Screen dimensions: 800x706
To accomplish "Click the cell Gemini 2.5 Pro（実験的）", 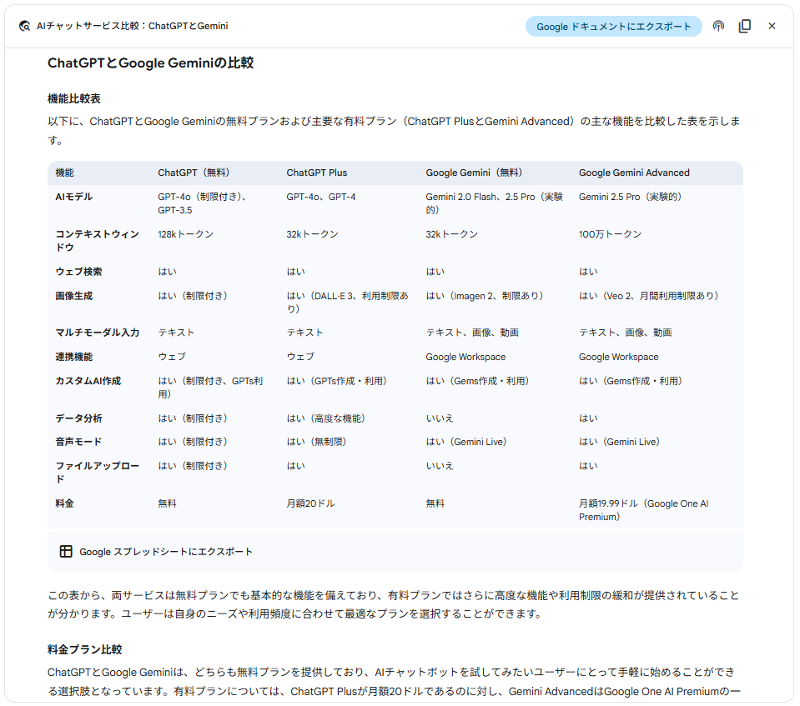I will [x=630, y=197].
